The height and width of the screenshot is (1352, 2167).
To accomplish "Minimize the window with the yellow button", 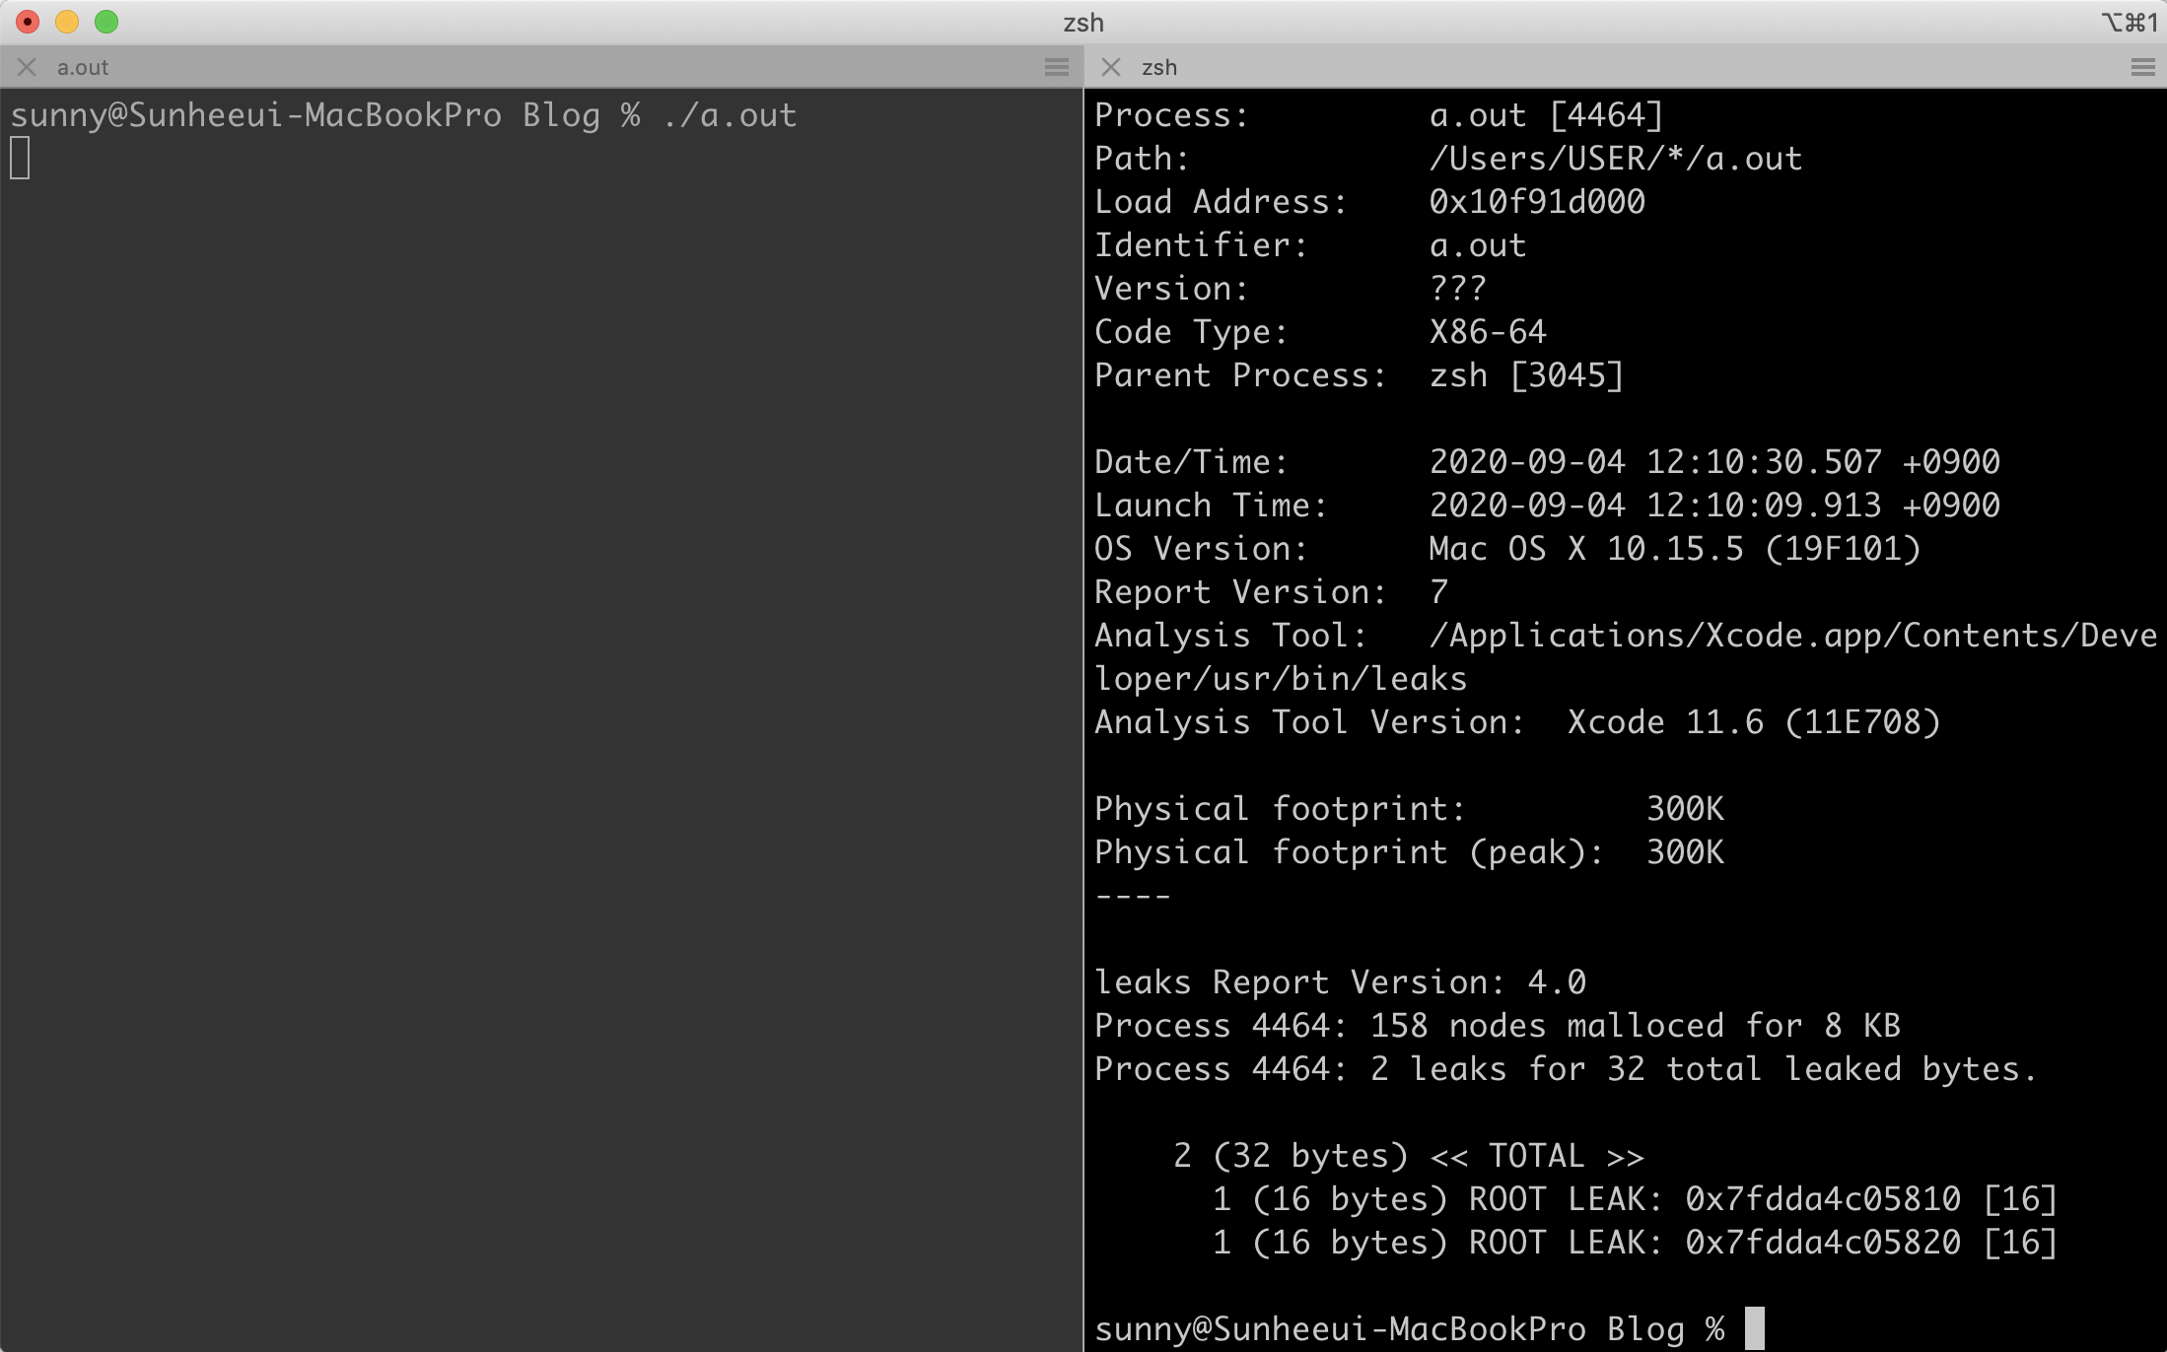I will pyautogui.click(x=67, y=22).
